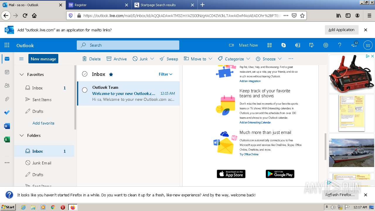Open My Day tasks icon in header
This screenshot has width=375, height=211.
tap(312, 45)
